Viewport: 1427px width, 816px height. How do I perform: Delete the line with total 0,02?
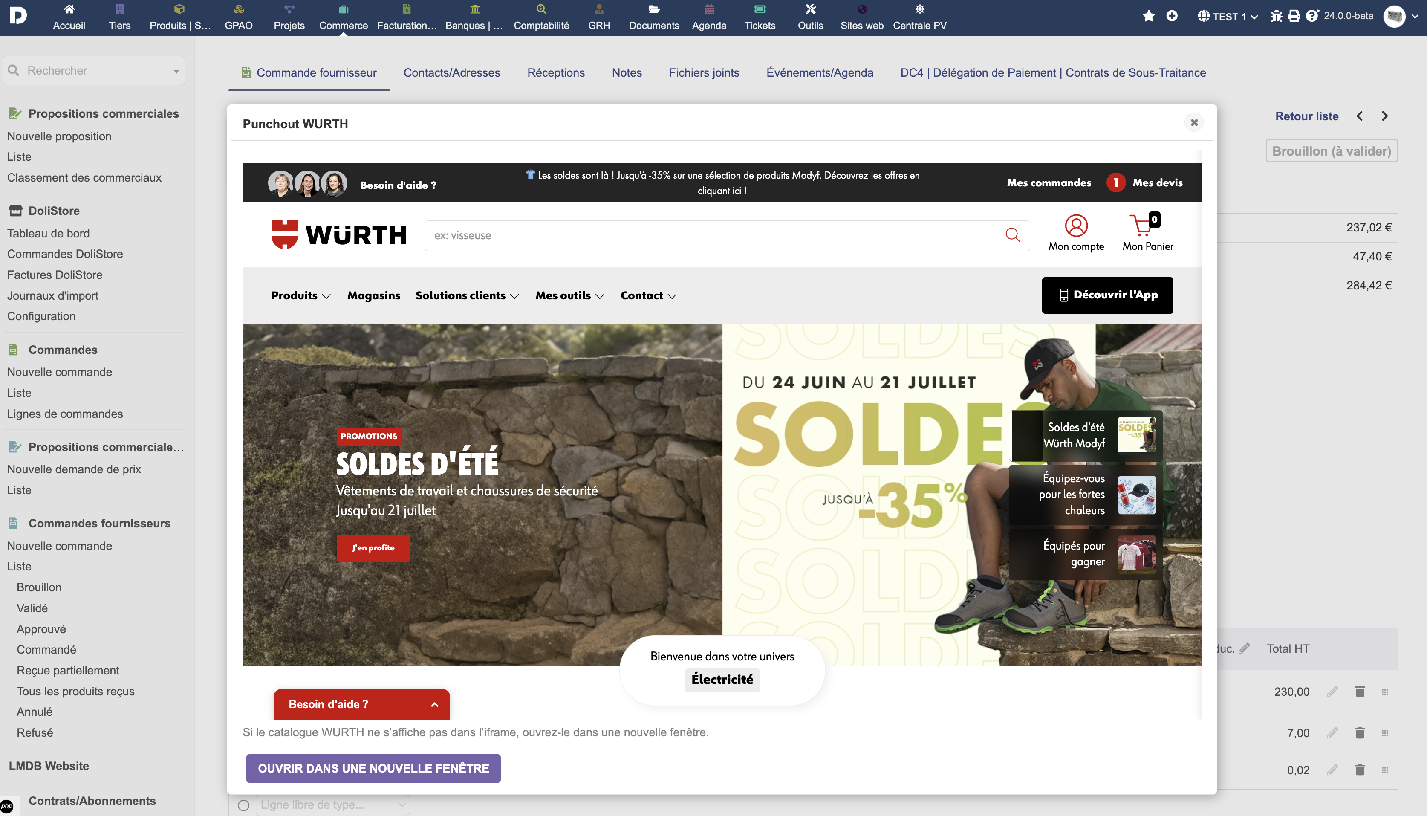(x=1360, y=770)
